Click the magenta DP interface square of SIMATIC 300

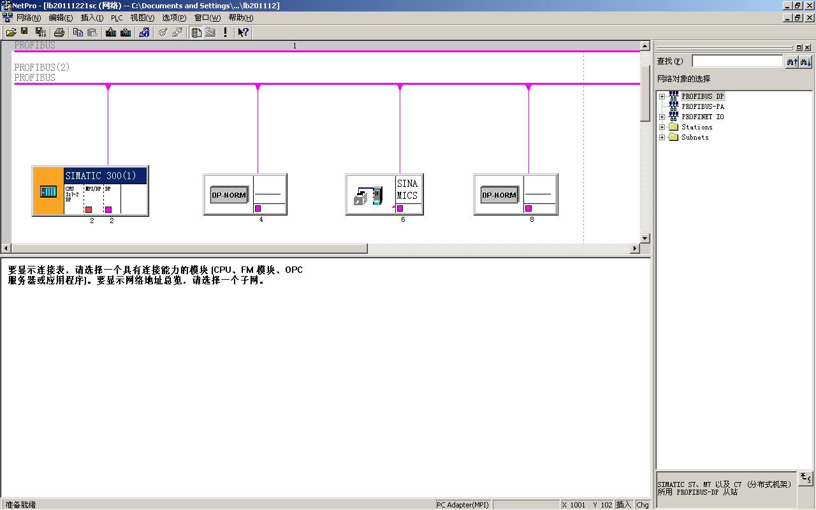(108, 210)
